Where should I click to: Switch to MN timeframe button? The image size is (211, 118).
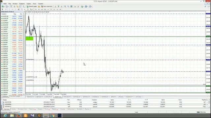60,10
